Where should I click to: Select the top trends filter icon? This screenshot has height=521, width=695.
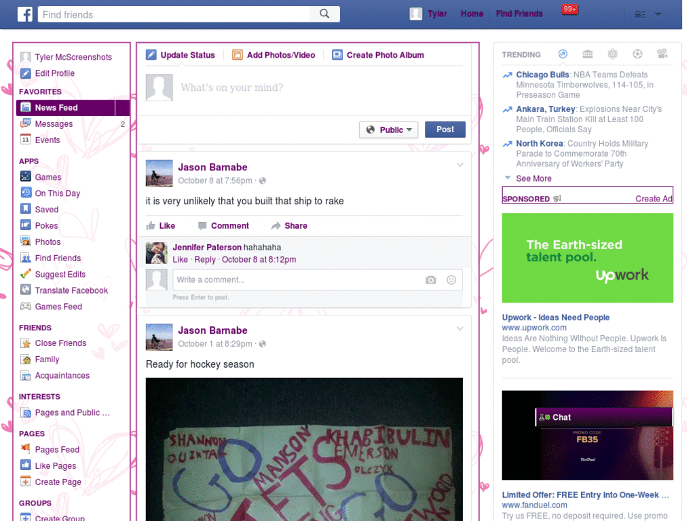(563, 54)
